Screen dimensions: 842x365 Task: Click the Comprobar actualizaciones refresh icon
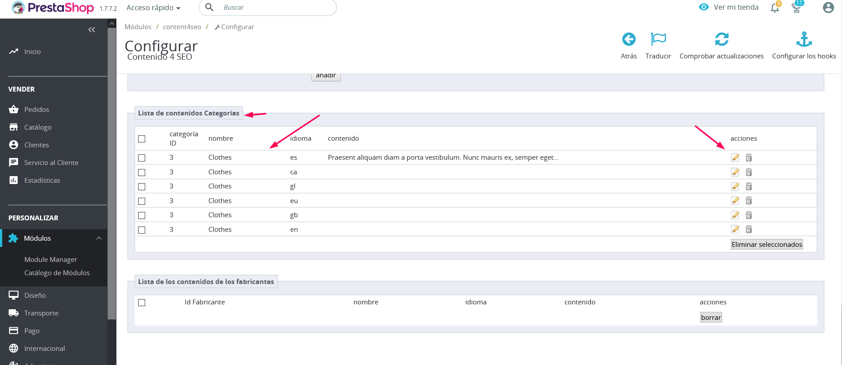pyautogui.click(x=722, y=39)
